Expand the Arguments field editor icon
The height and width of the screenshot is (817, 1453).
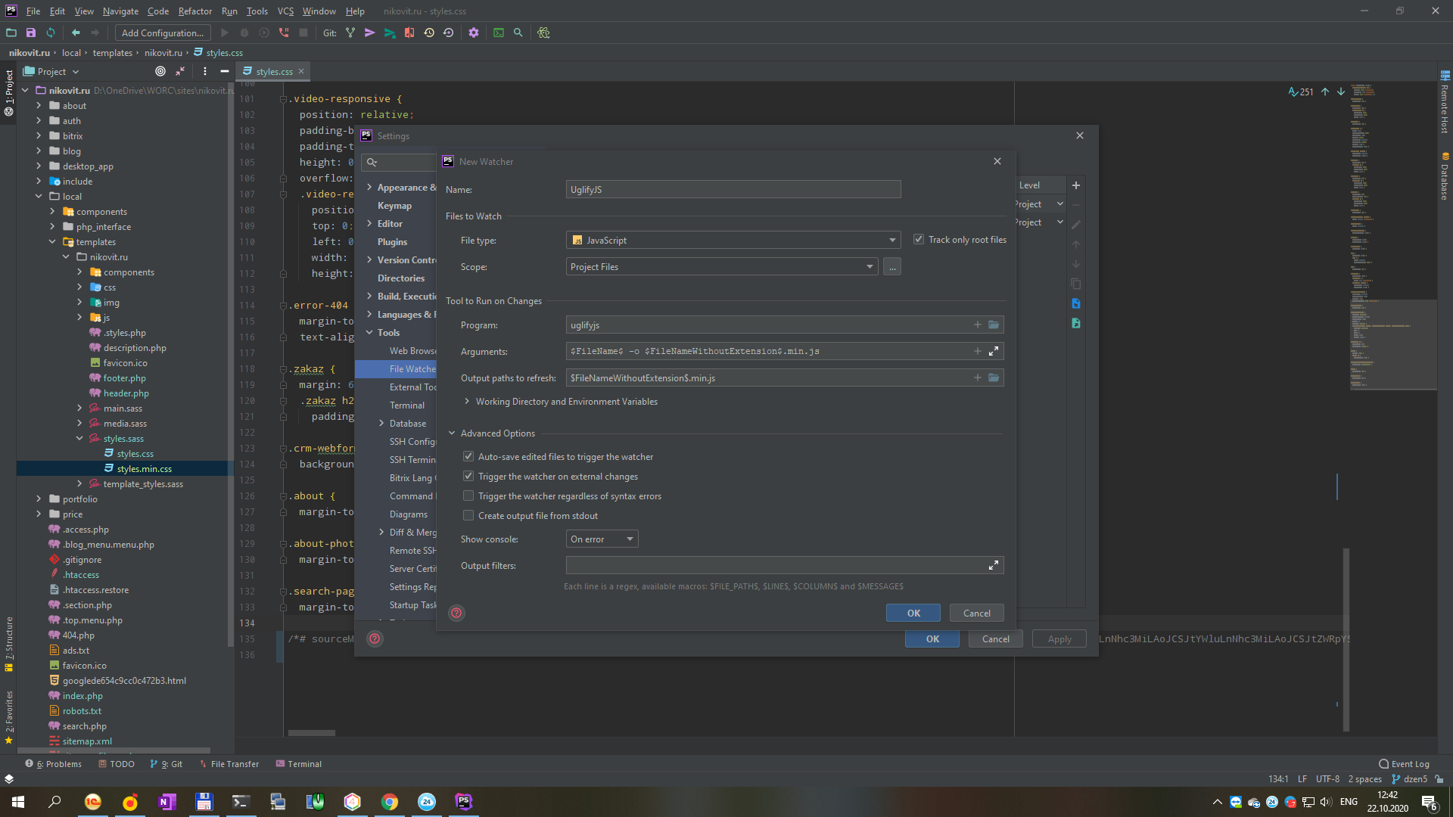click(994, 351)
